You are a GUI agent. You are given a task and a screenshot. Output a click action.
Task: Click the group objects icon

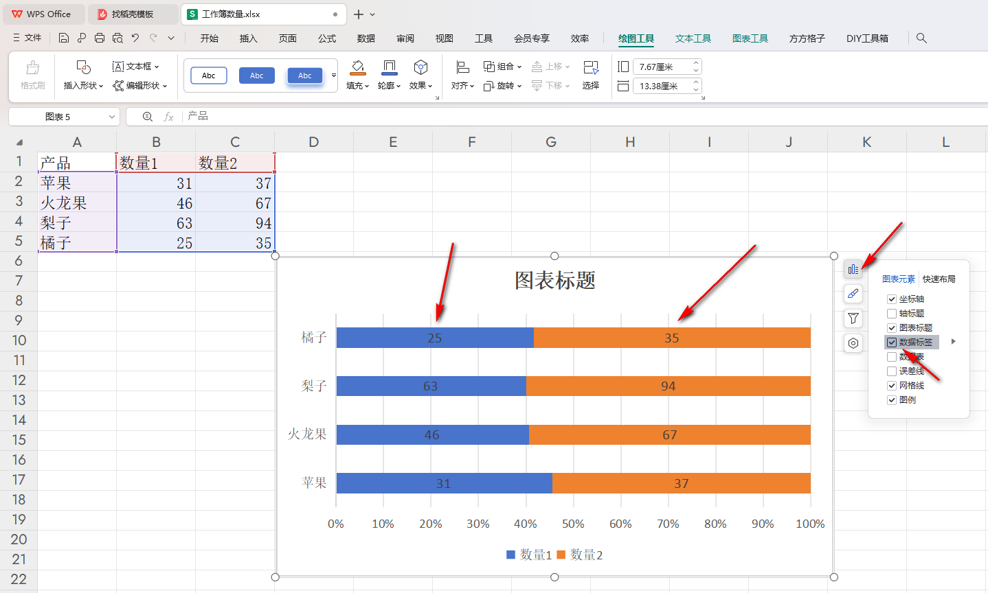click(489, 67)
